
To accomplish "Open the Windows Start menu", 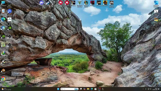I will (58, 89).
